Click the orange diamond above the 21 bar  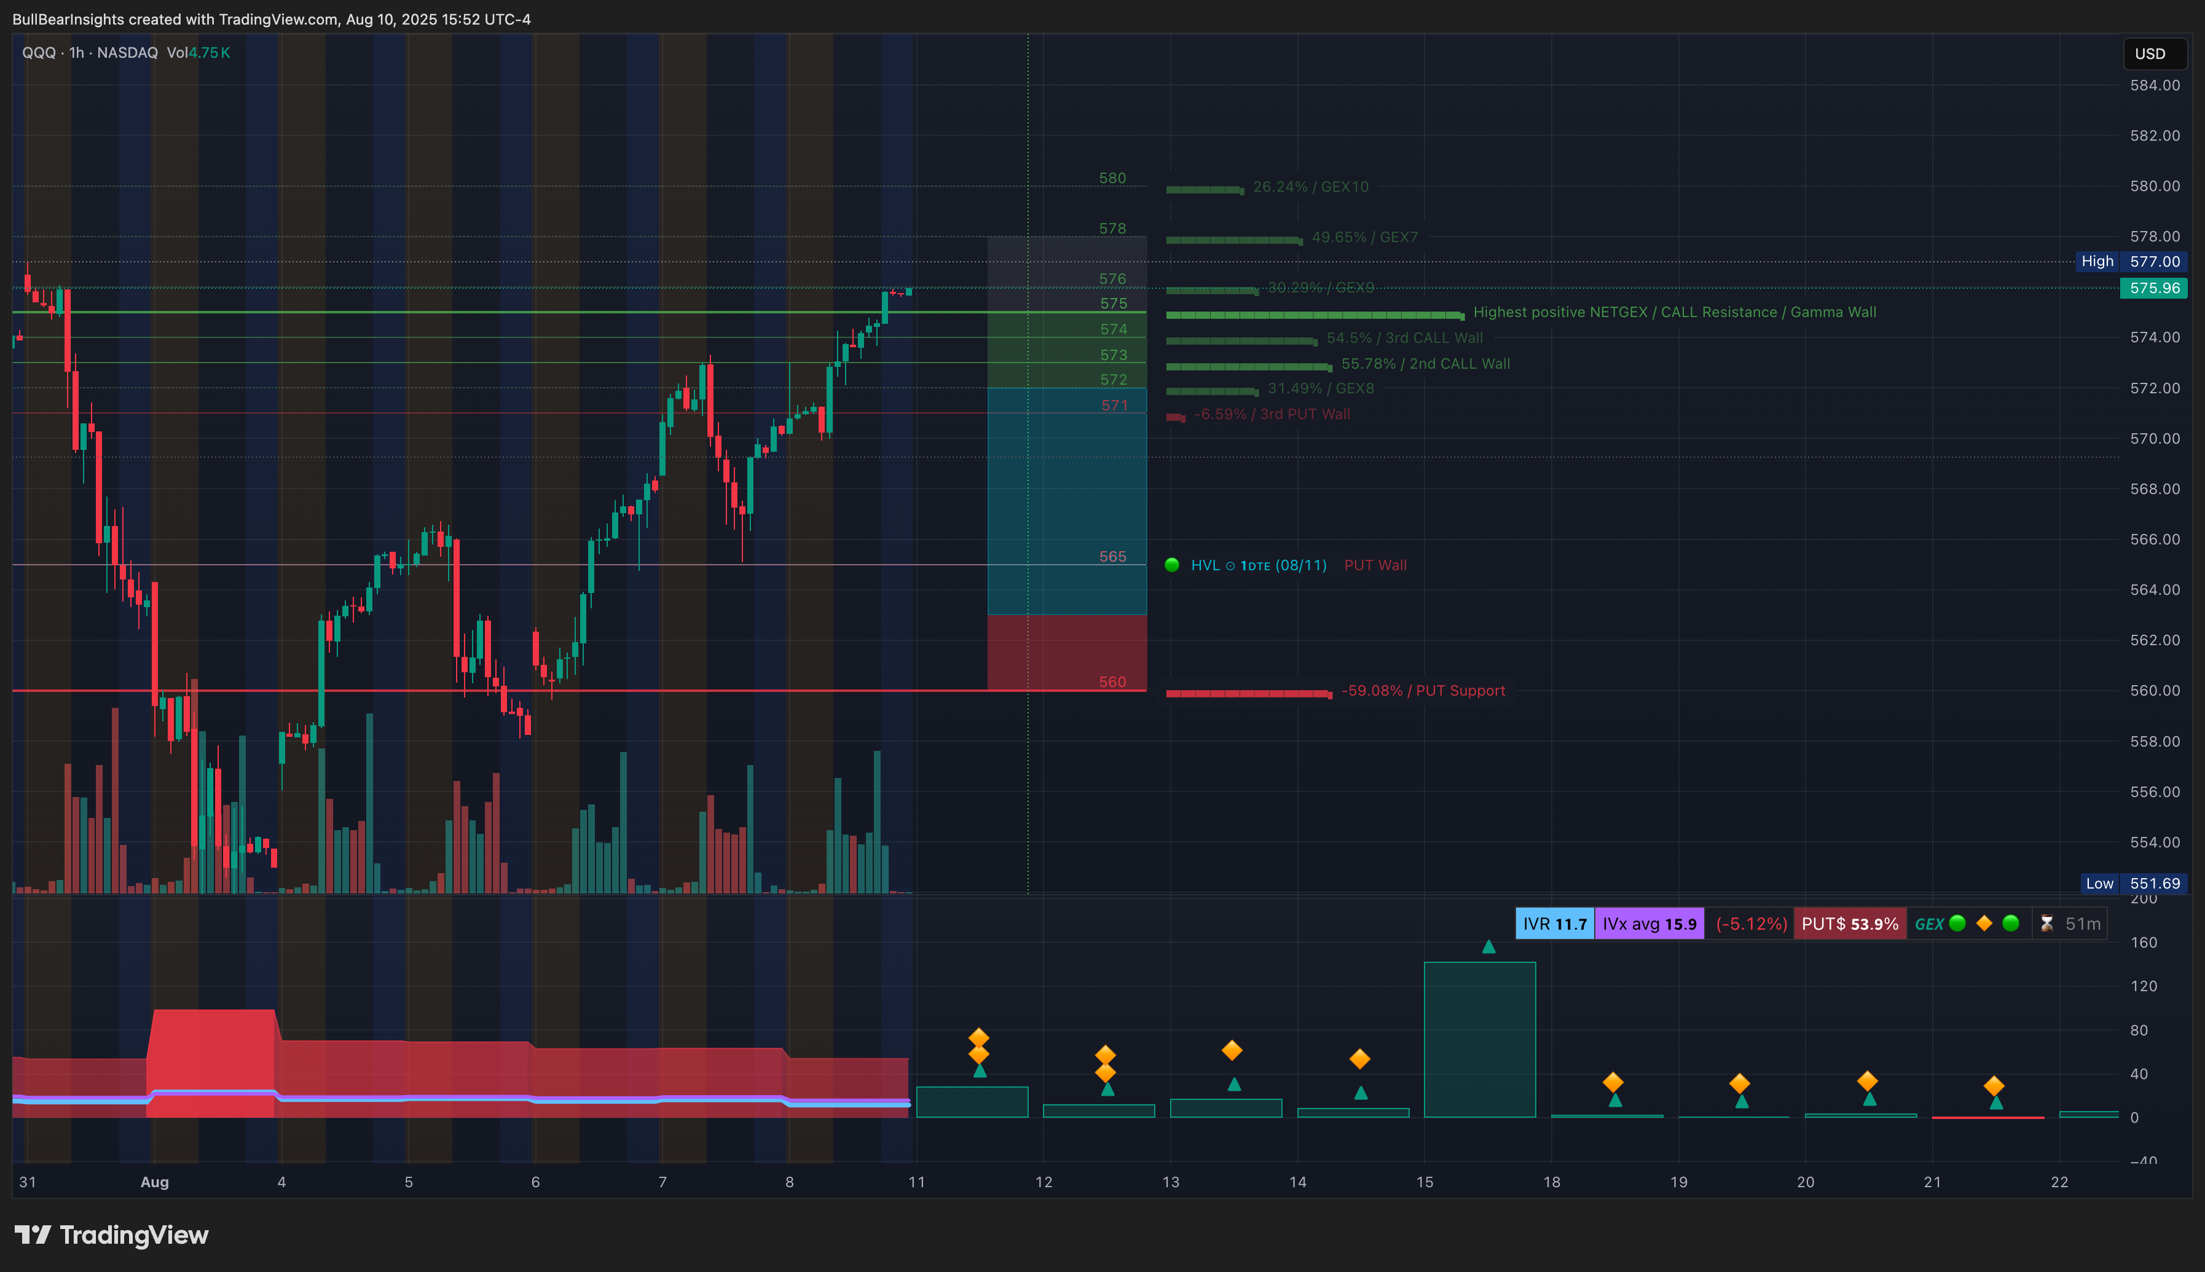1994,1086
